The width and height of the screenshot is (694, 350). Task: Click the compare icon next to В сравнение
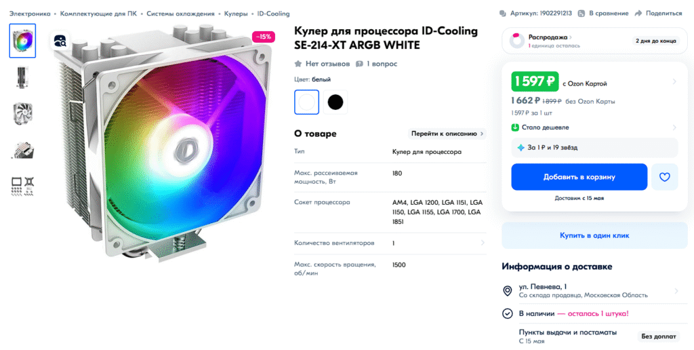[581, 14]
